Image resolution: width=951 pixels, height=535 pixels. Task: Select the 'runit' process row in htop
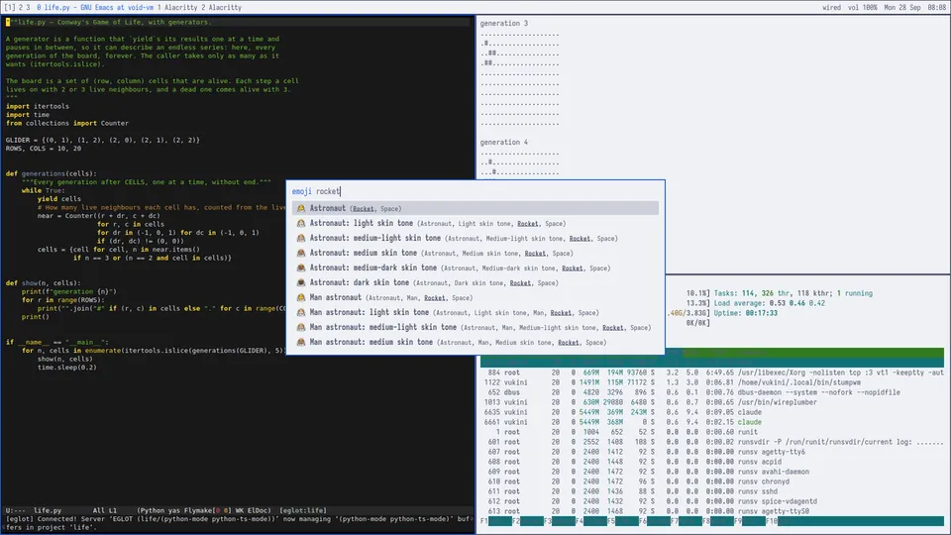712,432
